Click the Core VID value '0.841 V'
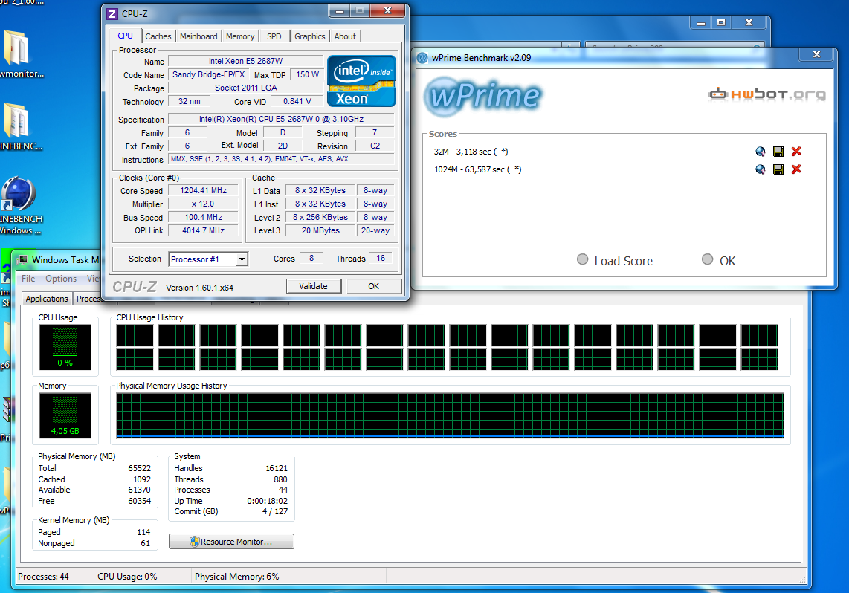Image resolution: width=849 pixels, height=593 pixels. tap(297, 101)
